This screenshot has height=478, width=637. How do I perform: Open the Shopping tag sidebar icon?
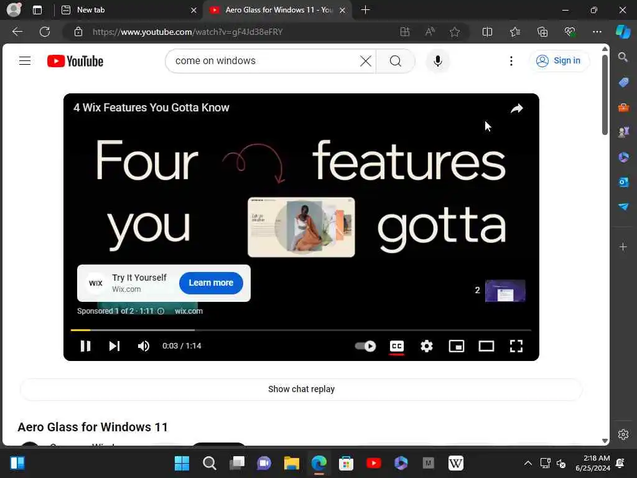click(623, 82)
